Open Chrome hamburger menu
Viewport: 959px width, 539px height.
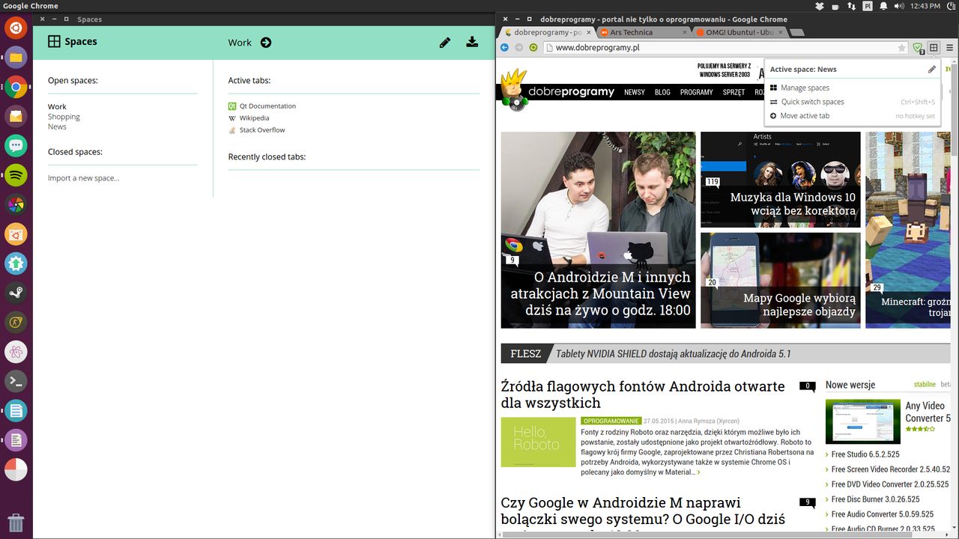click(x=949, y=48)
